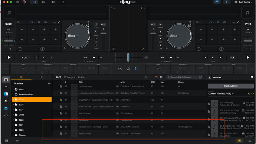Toggle Automix shuffle
256x144 pixels.
point(249,94)
